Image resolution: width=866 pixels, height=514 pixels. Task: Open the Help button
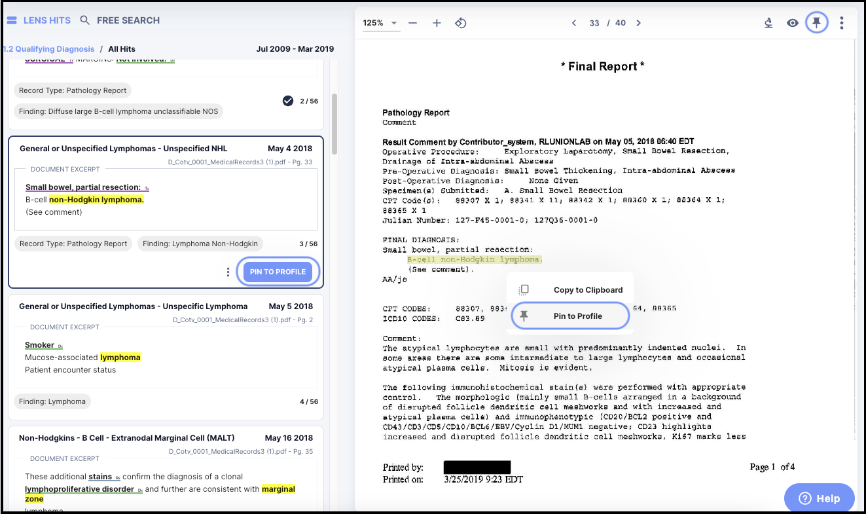819,498
